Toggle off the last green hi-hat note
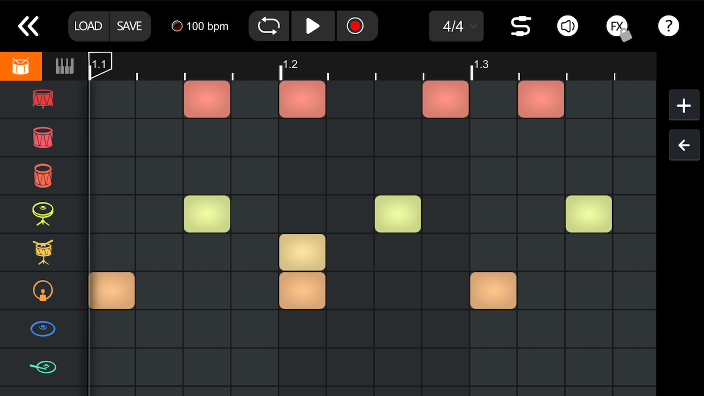Screen dimensions: 704x396 pyautogui.click(x=589, y=214)
